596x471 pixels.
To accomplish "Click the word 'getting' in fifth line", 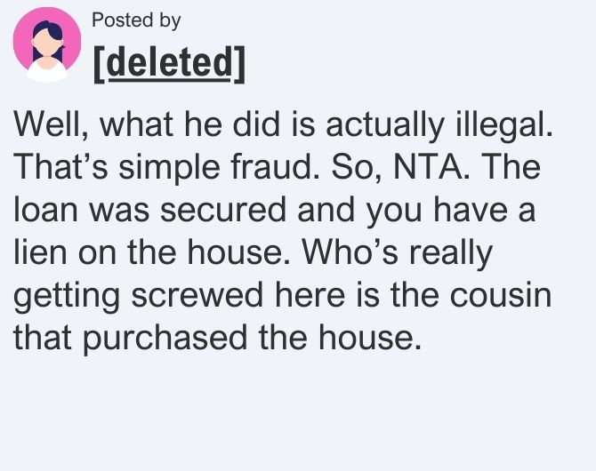I will 67,296.
